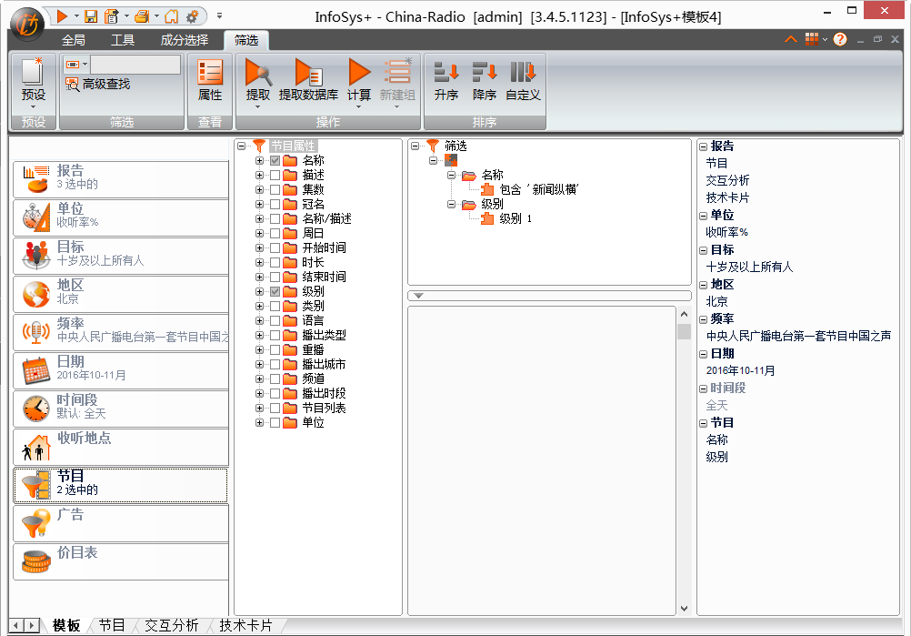Collapse the 报告 section in summary panel
Viewport: 911px width, 636px height.
point(703,146)
